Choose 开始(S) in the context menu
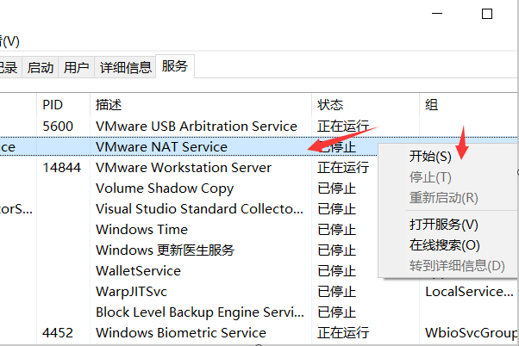 [430, 157]
